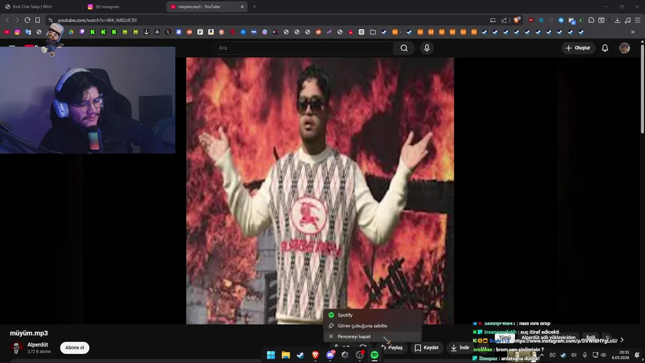Viewport: 645px width, 363px height.
Task: Open Steam from the taskbar
Action: (300, 355)
